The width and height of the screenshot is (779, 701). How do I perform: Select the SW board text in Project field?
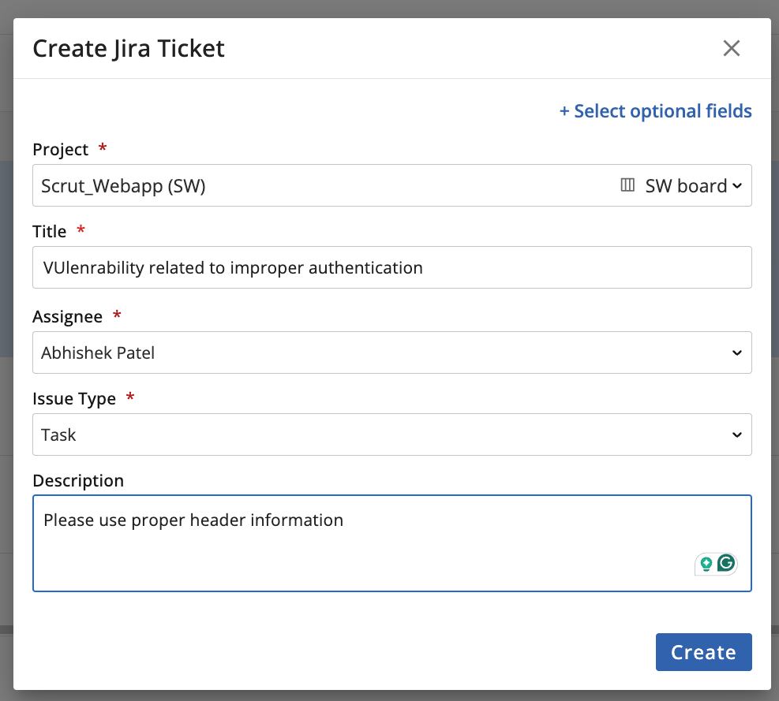(686, 185)
